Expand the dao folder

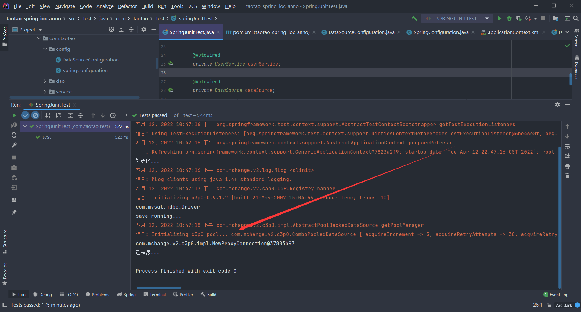[45, 81]
